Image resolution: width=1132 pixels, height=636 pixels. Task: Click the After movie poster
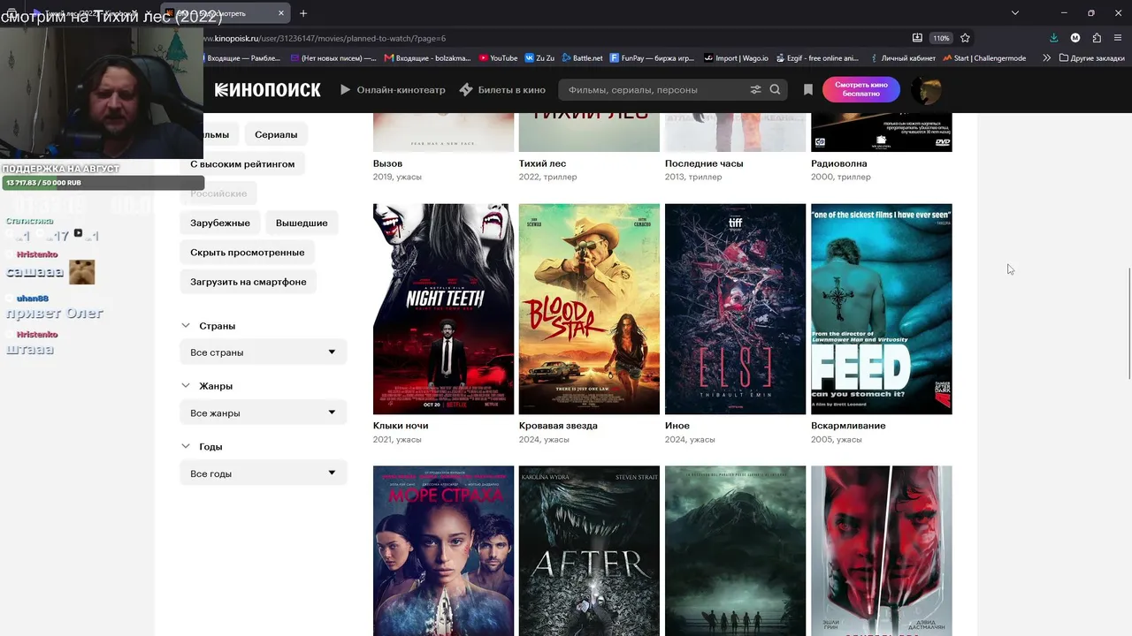(589, 551)
